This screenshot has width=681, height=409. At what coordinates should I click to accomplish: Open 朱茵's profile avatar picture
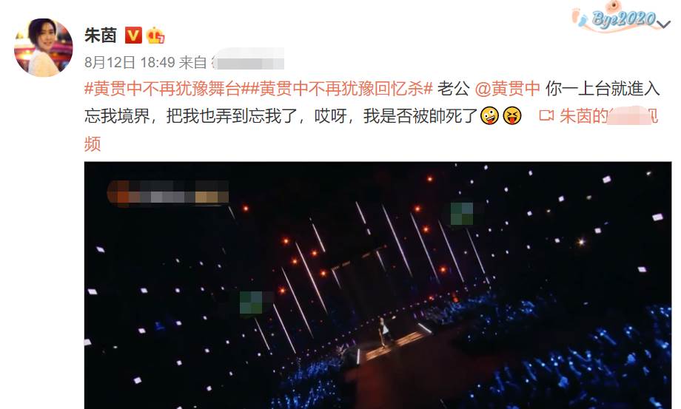pyautogui.click(x=44, y=48)
